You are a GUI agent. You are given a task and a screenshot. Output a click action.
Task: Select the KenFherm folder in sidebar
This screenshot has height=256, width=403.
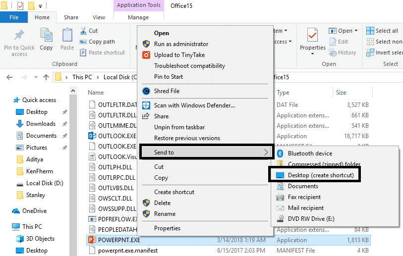(x=40, y=171)
